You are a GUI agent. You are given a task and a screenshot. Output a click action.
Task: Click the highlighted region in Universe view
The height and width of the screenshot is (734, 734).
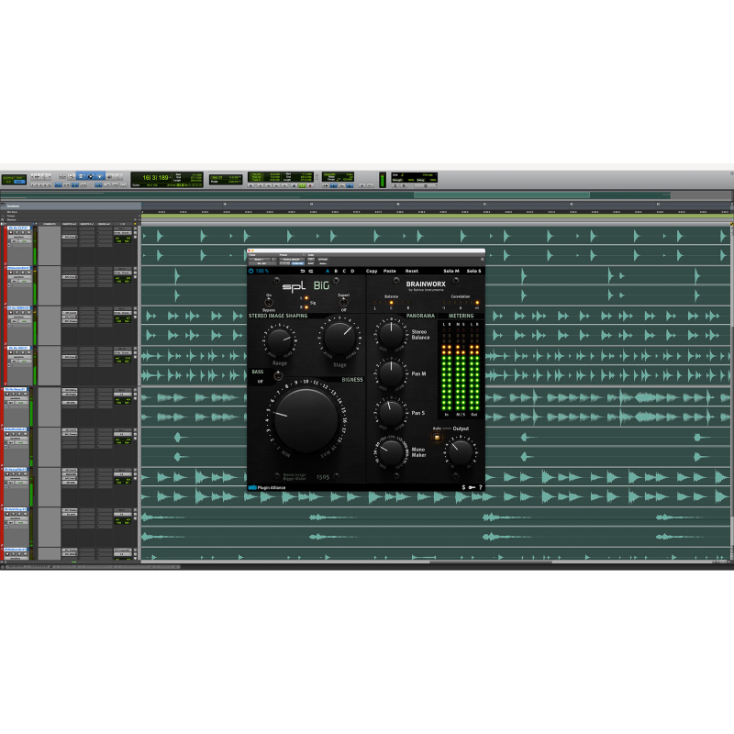(x=502, y=195)
